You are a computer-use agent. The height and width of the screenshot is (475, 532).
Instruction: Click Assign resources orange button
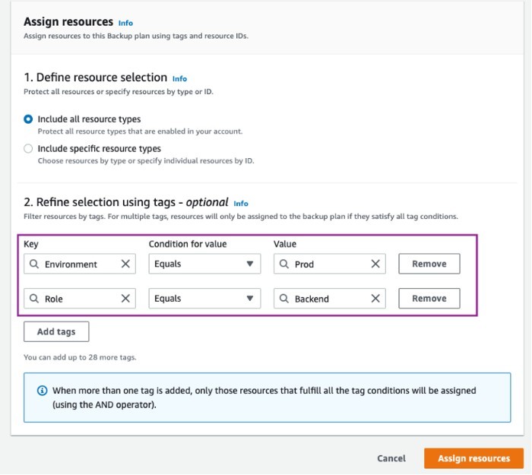point(473,458)
